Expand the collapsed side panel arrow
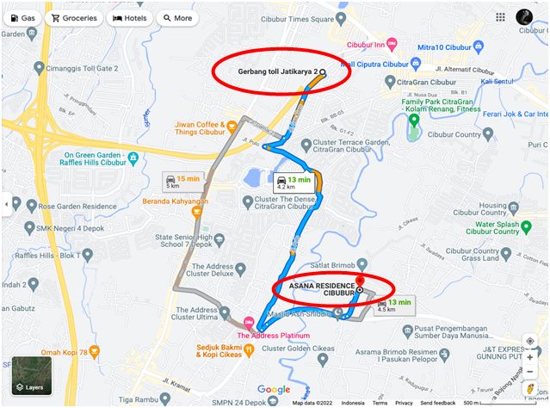This screenshot has height=408, width=550. (x=6, y=204)
